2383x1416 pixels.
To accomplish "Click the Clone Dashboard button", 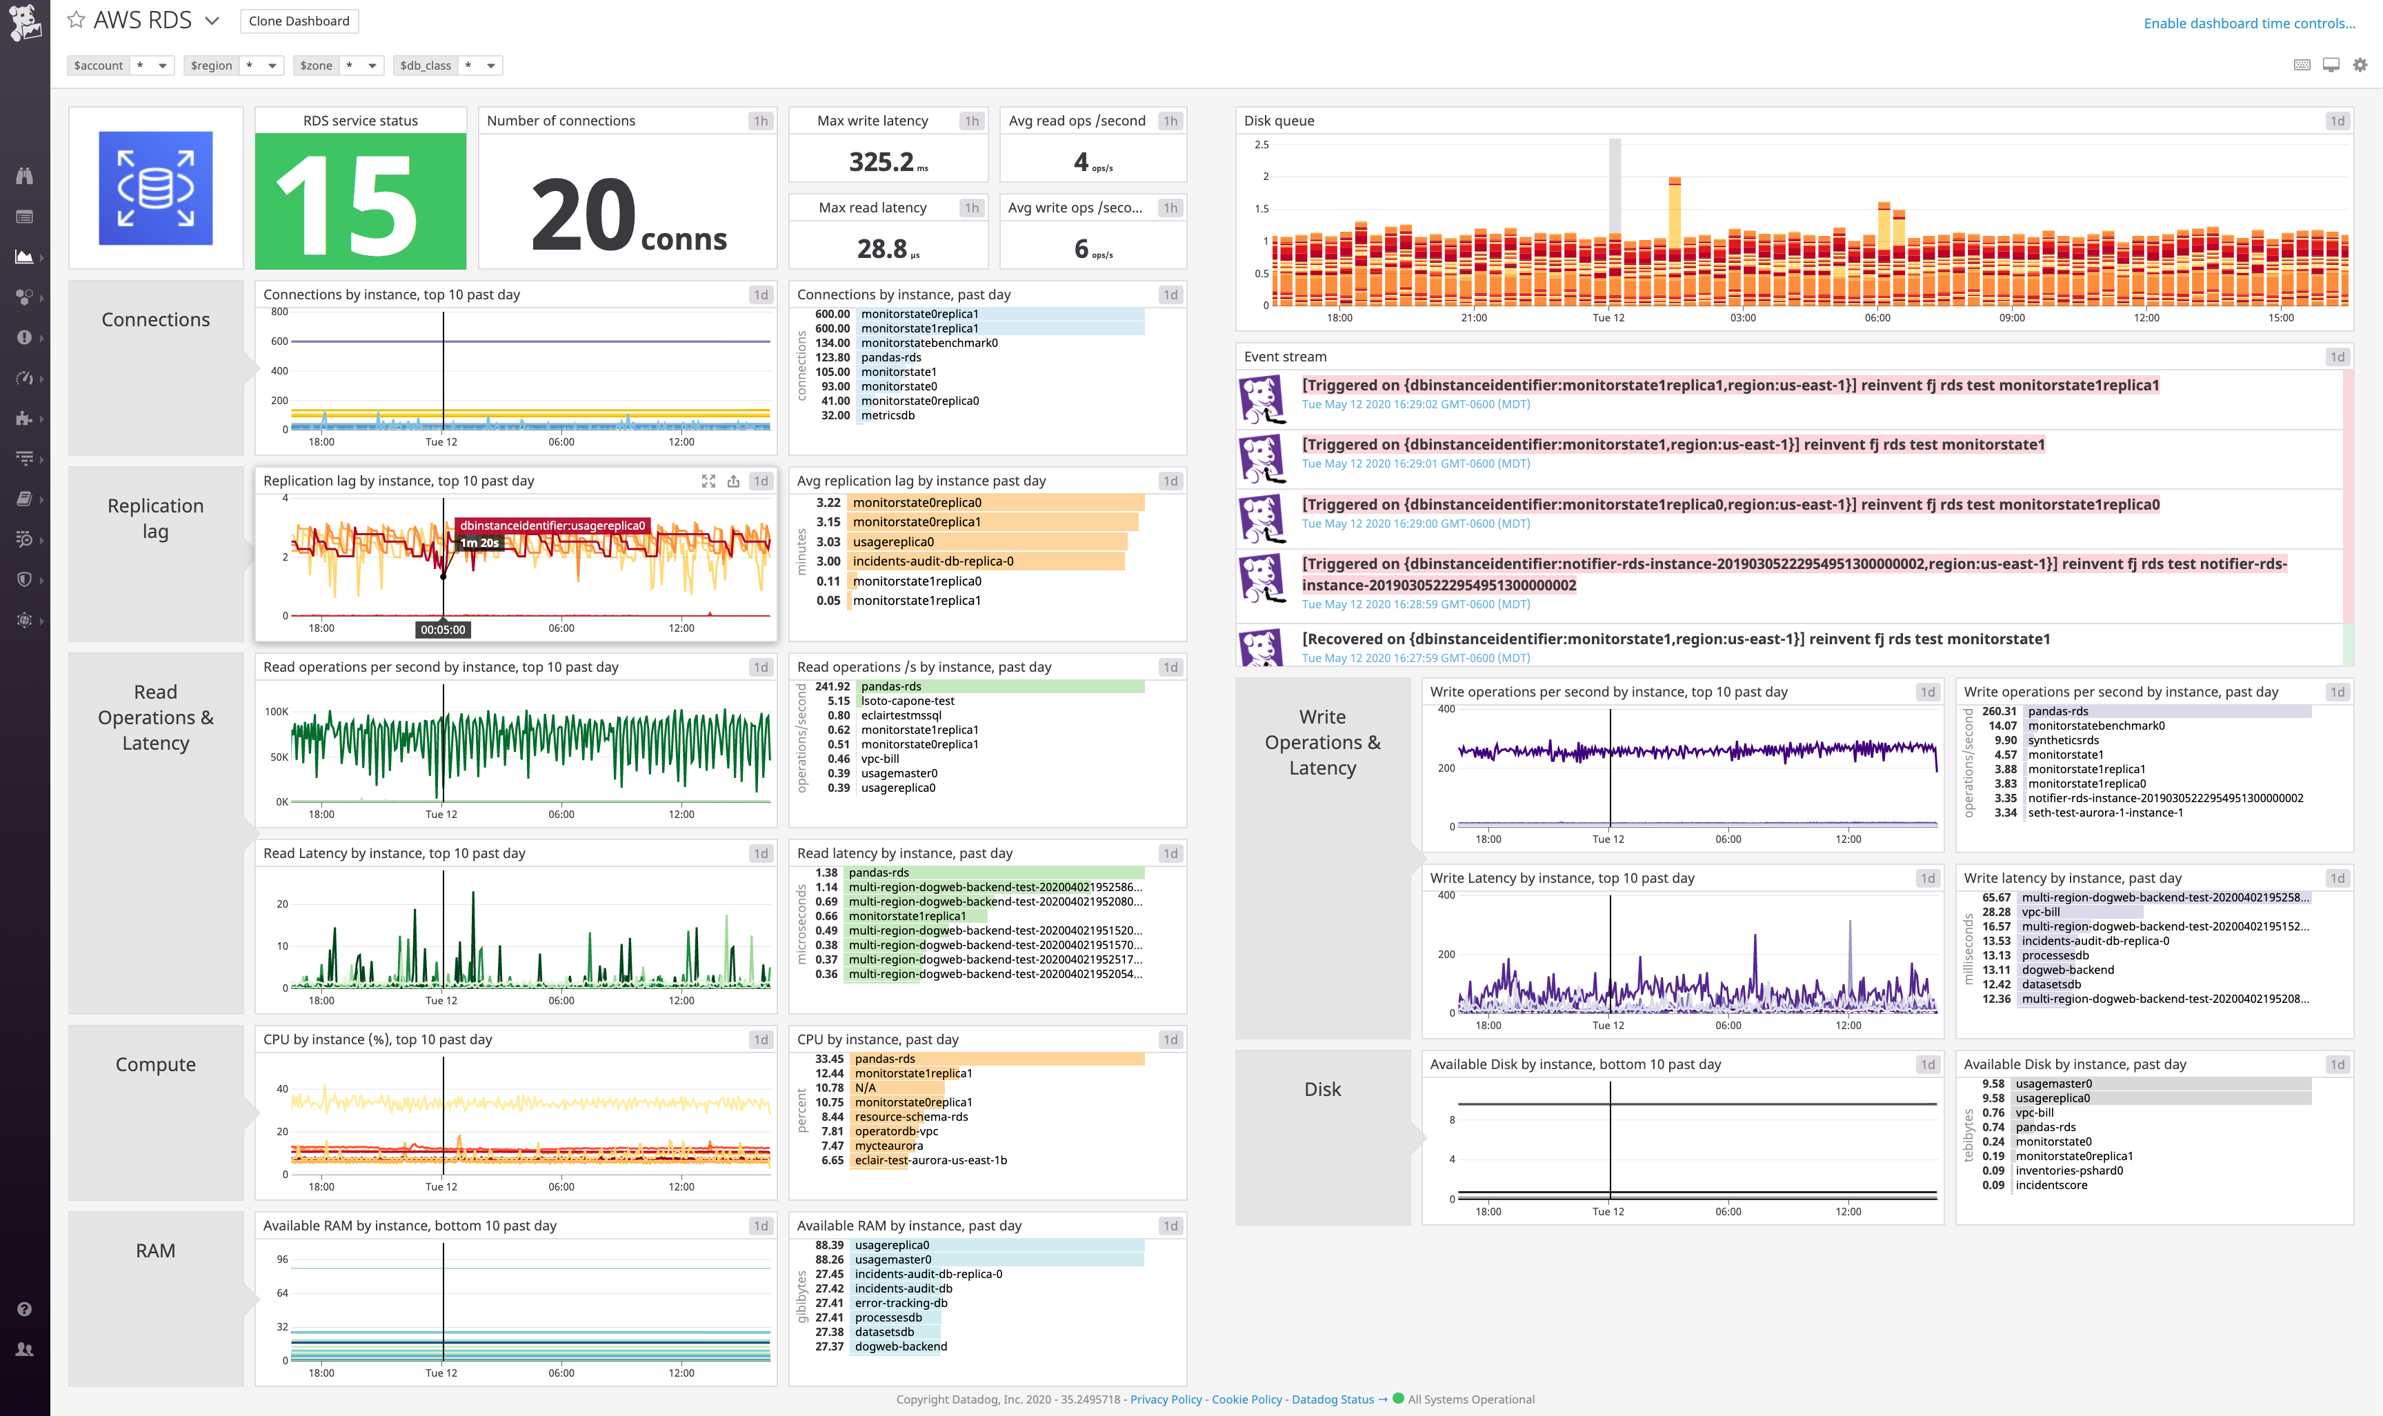I will [299, 20].
